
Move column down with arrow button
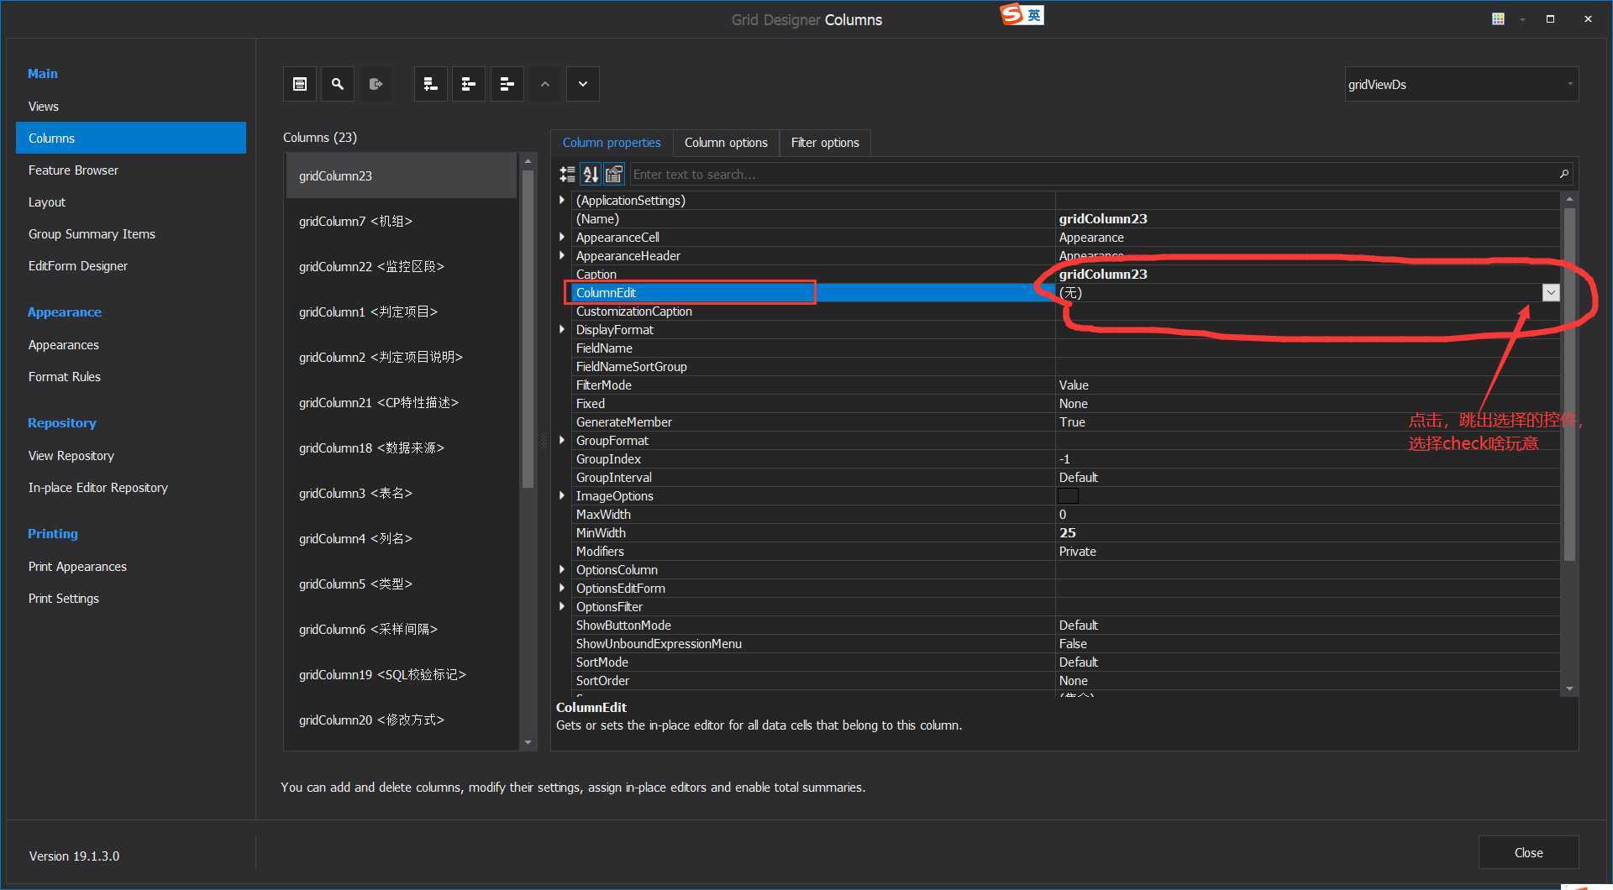pos(583,84)
